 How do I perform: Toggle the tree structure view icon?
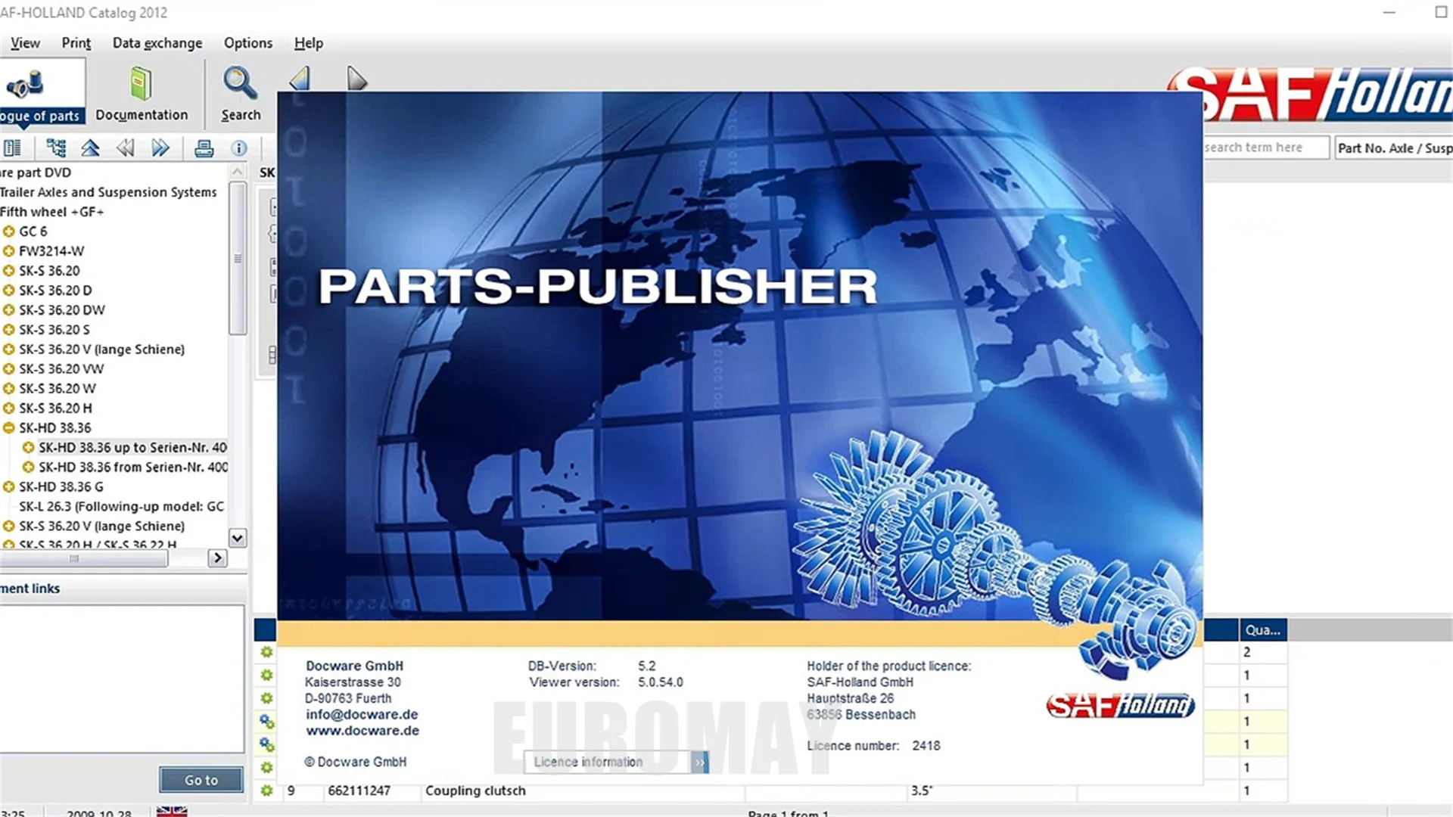[56, 148]
